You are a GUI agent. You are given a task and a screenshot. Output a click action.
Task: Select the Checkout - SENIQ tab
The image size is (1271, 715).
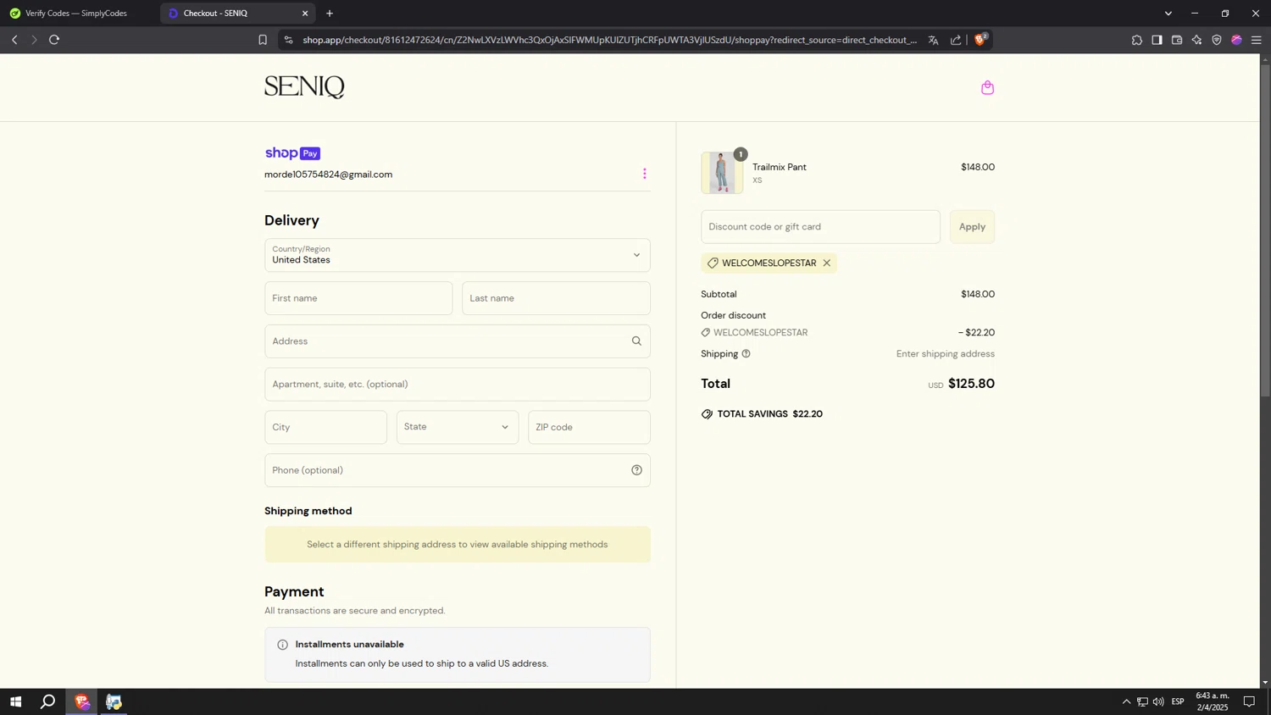(x=237, y=14)
